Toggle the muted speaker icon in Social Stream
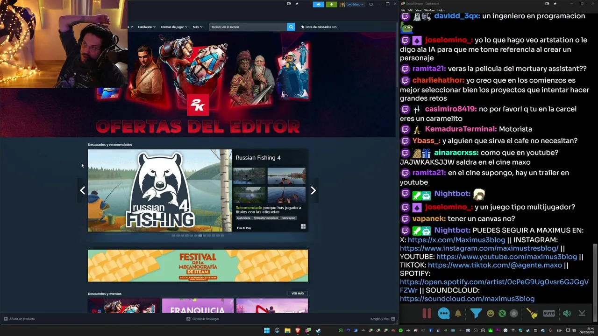Viewport: 598px width, 336px height. 567,314
